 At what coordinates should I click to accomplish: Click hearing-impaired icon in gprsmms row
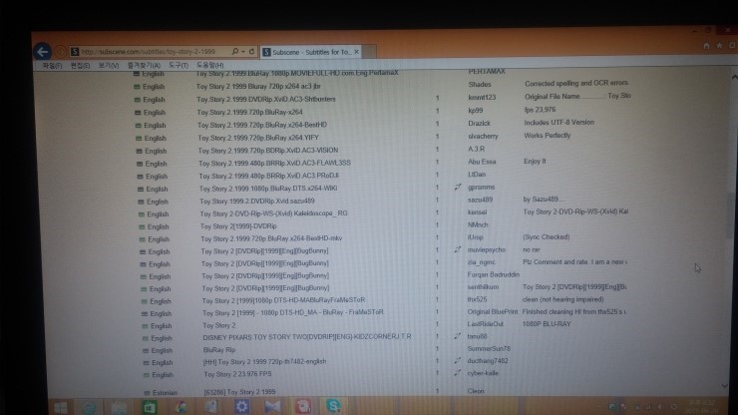458,187
